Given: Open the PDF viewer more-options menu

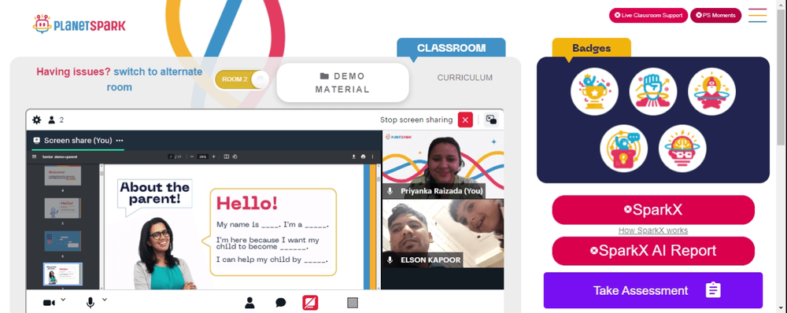Looking at the screenshot, I should [372, 156].
